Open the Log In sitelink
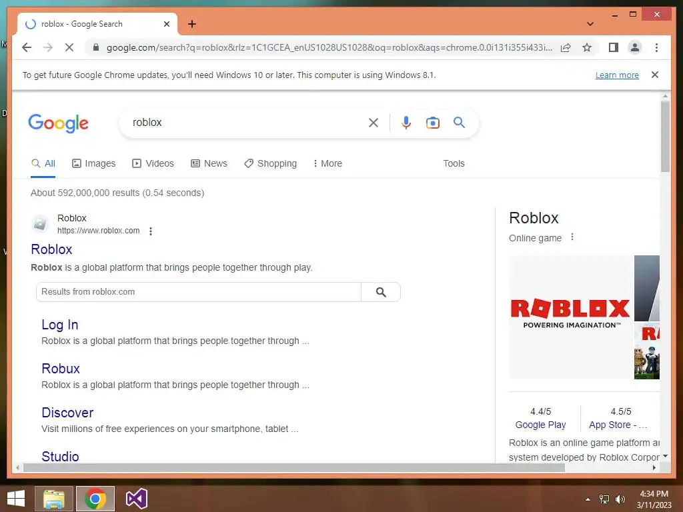The width and height of the screenshot is (683, 512). (x=59, y=325)
